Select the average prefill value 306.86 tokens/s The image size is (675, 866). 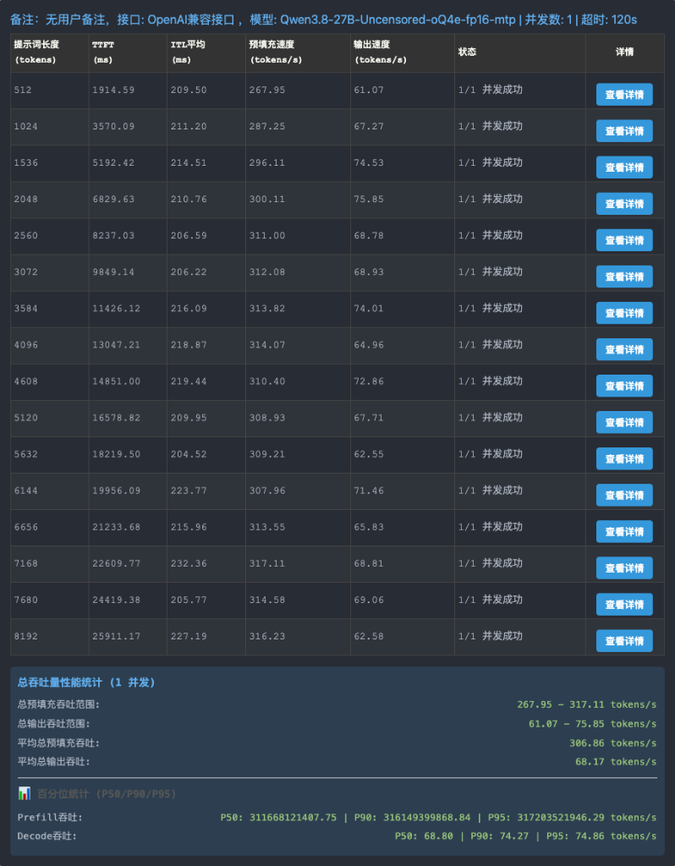[612, 743]
